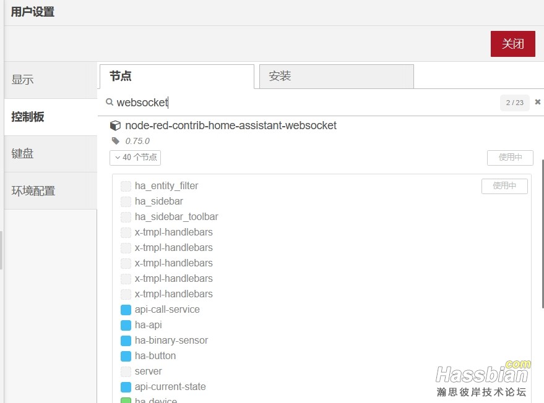
Task: Collapse the 40 个节点 node list
Action: (136, 158)
